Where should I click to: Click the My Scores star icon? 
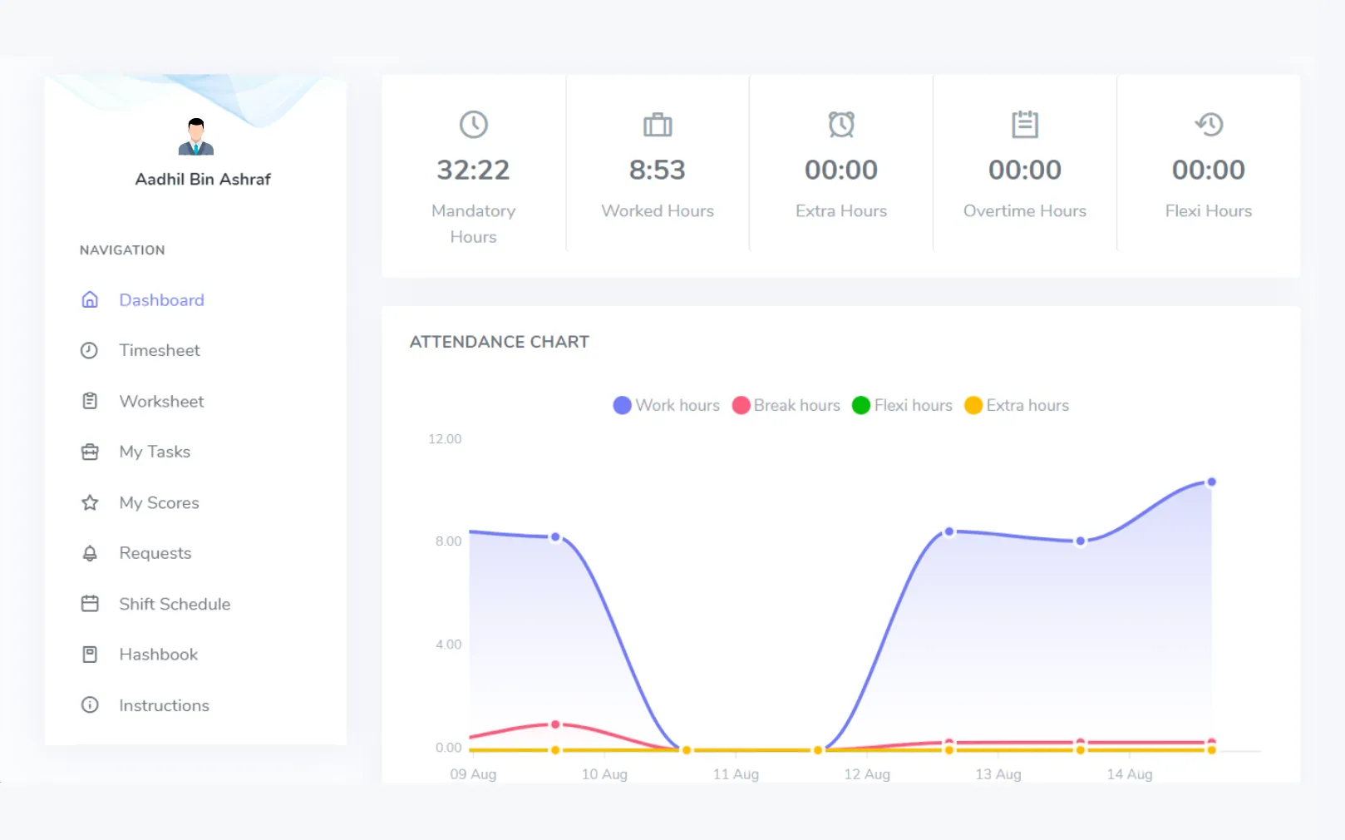90,502
